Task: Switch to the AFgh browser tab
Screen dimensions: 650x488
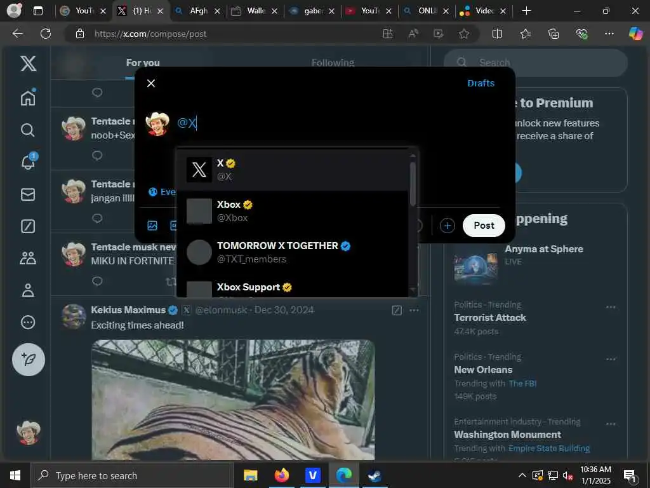Action: click(x=198, y=11)
